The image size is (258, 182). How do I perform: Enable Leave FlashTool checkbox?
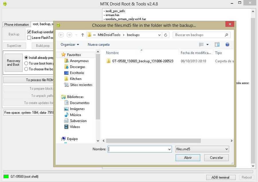(29, 38)
